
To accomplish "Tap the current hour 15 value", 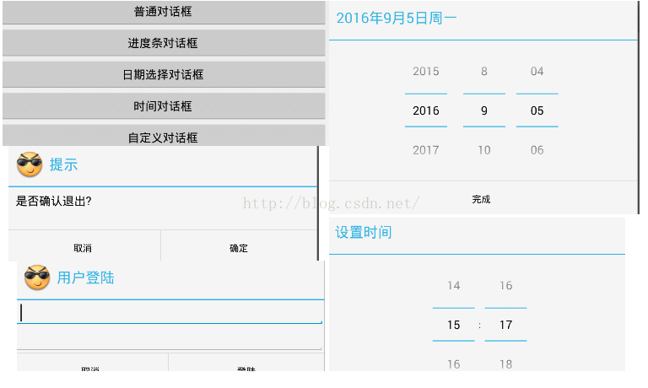I will pos(453,325).
